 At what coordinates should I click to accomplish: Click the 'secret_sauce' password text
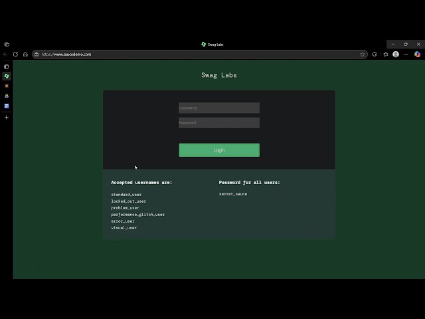point(233,194)
